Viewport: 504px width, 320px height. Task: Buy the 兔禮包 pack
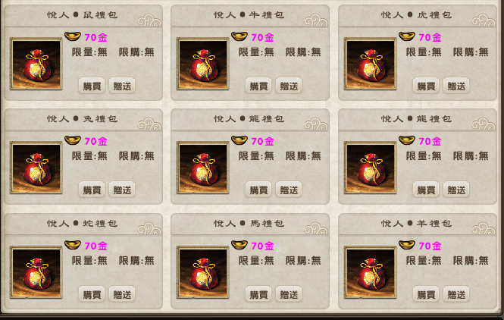tap(92, 190)
